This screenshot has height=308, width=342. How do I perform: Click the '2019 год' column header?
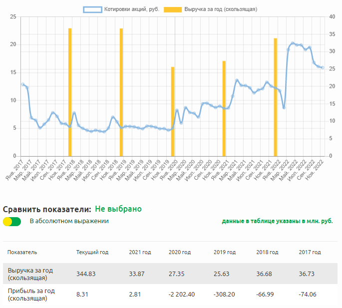pos(224,252)
